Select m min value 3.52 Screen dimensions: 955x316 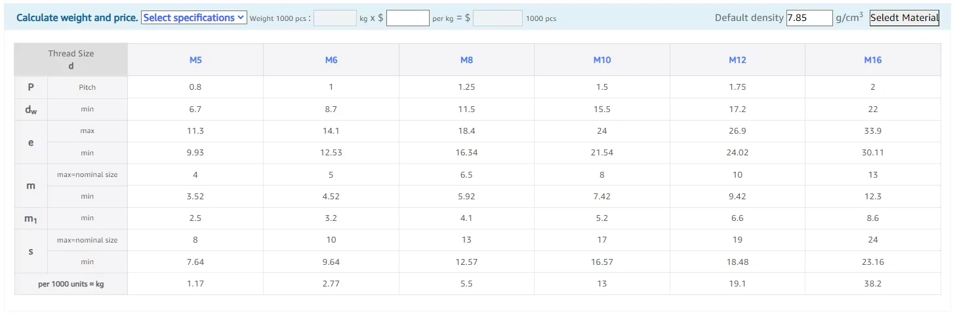pos(195,197)
